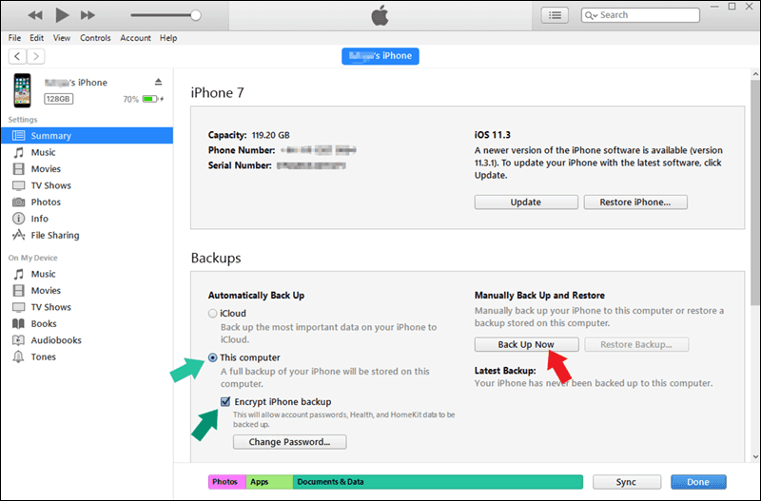
Task: Open File Sharing in the sidebar
Action: point(55,235)
